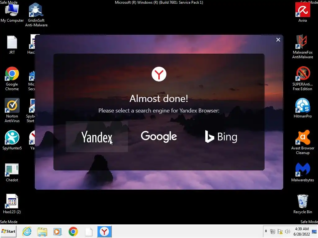Close the Yandex Browser setup dialog
This screenshot has width=318, height=238.
tap(278, 40)
